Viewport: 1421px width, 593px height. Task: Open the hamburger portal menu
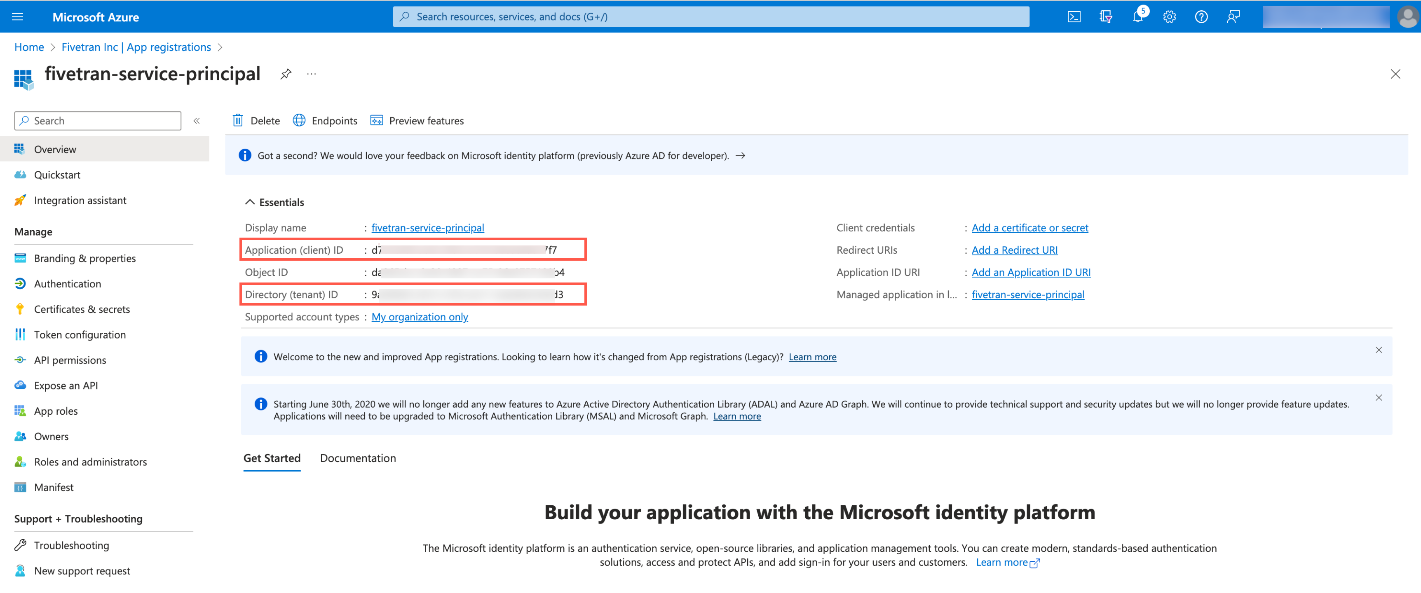tap(18, 16)
